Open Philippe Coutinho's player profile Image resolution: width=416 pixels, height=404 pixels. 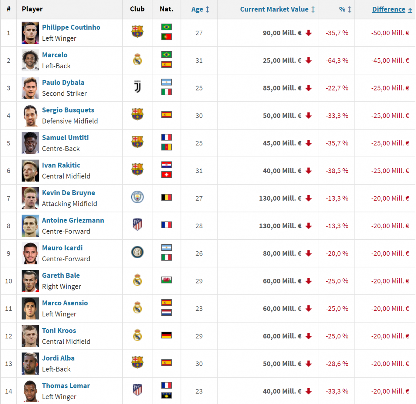coord(71,27)
